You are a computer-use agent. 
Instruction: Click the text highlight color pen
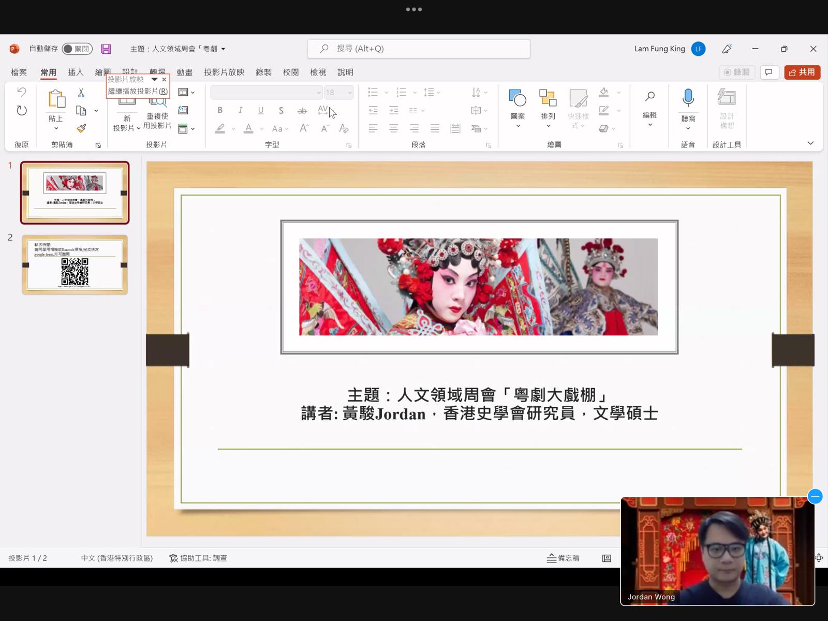(x=220, y=128)
